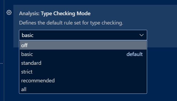Collapse the Type Checking Mode select box showing basic

[83, 35]
